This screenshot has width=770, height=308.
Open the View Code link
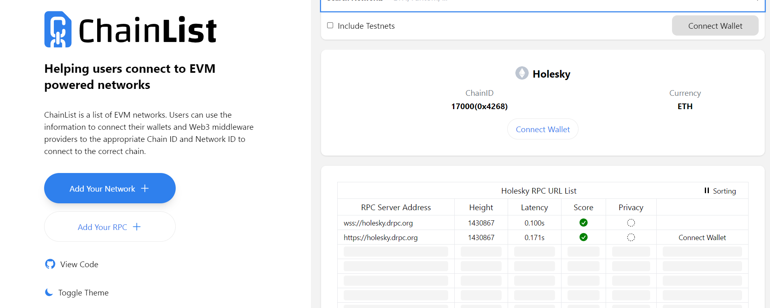click(x=79, y=264)
